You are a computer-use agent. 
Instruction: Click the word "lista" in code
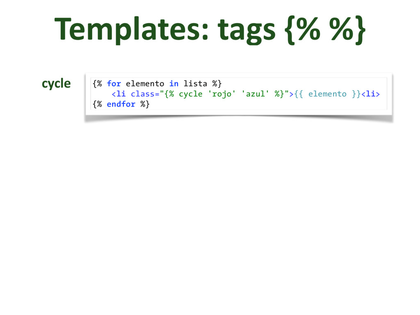click(x=195, y=84)
